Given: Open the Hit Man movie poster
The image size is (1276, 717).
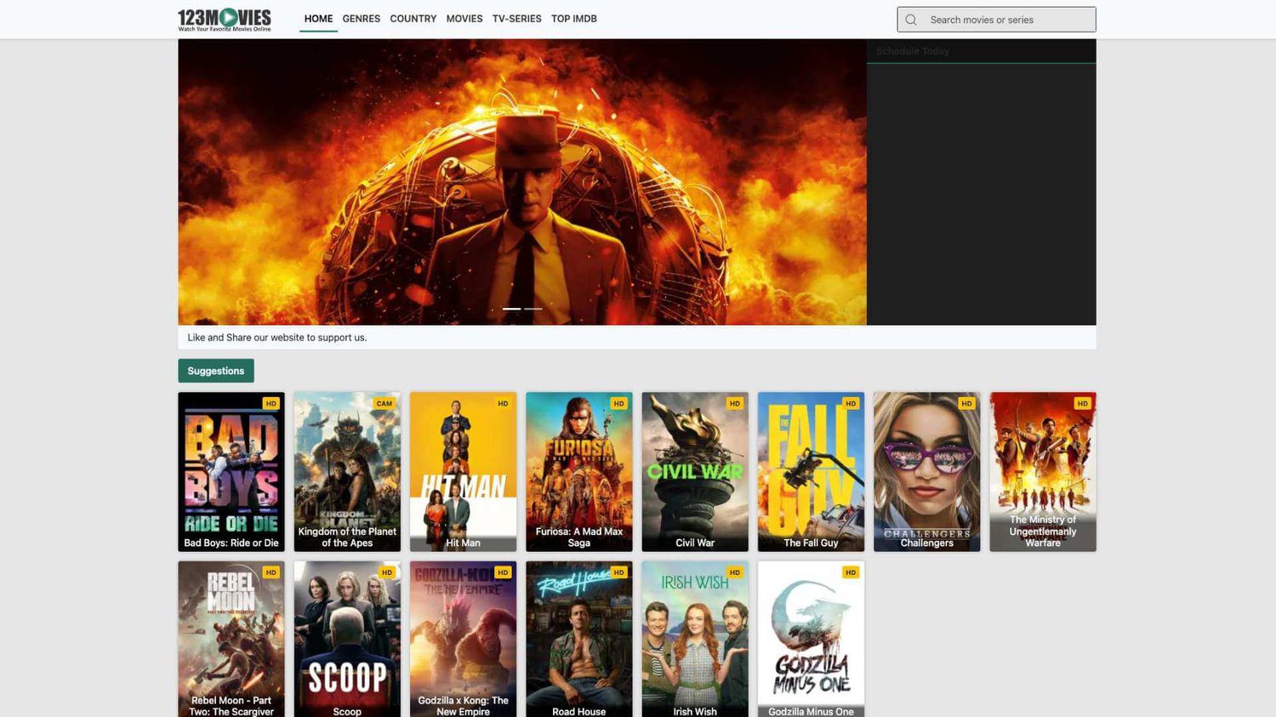Looking at the screenshot, I should pos(463,472).
